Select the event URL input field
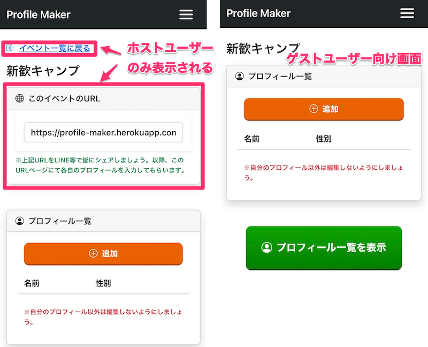Viewport: 428px width, 347px height. [x=103, y=132]
